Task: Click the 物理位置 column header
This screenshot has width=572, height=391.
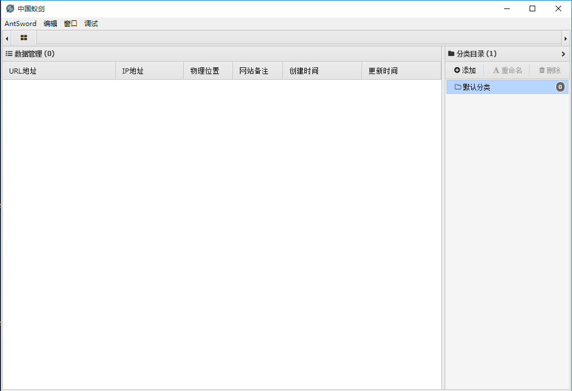Action: click(x=208, y=71)
